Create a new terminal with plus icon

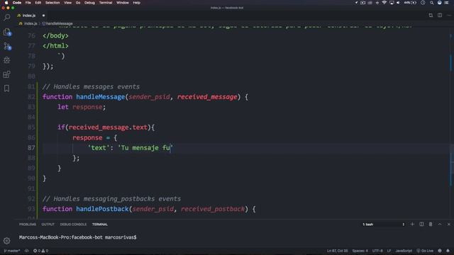[412, 224]
